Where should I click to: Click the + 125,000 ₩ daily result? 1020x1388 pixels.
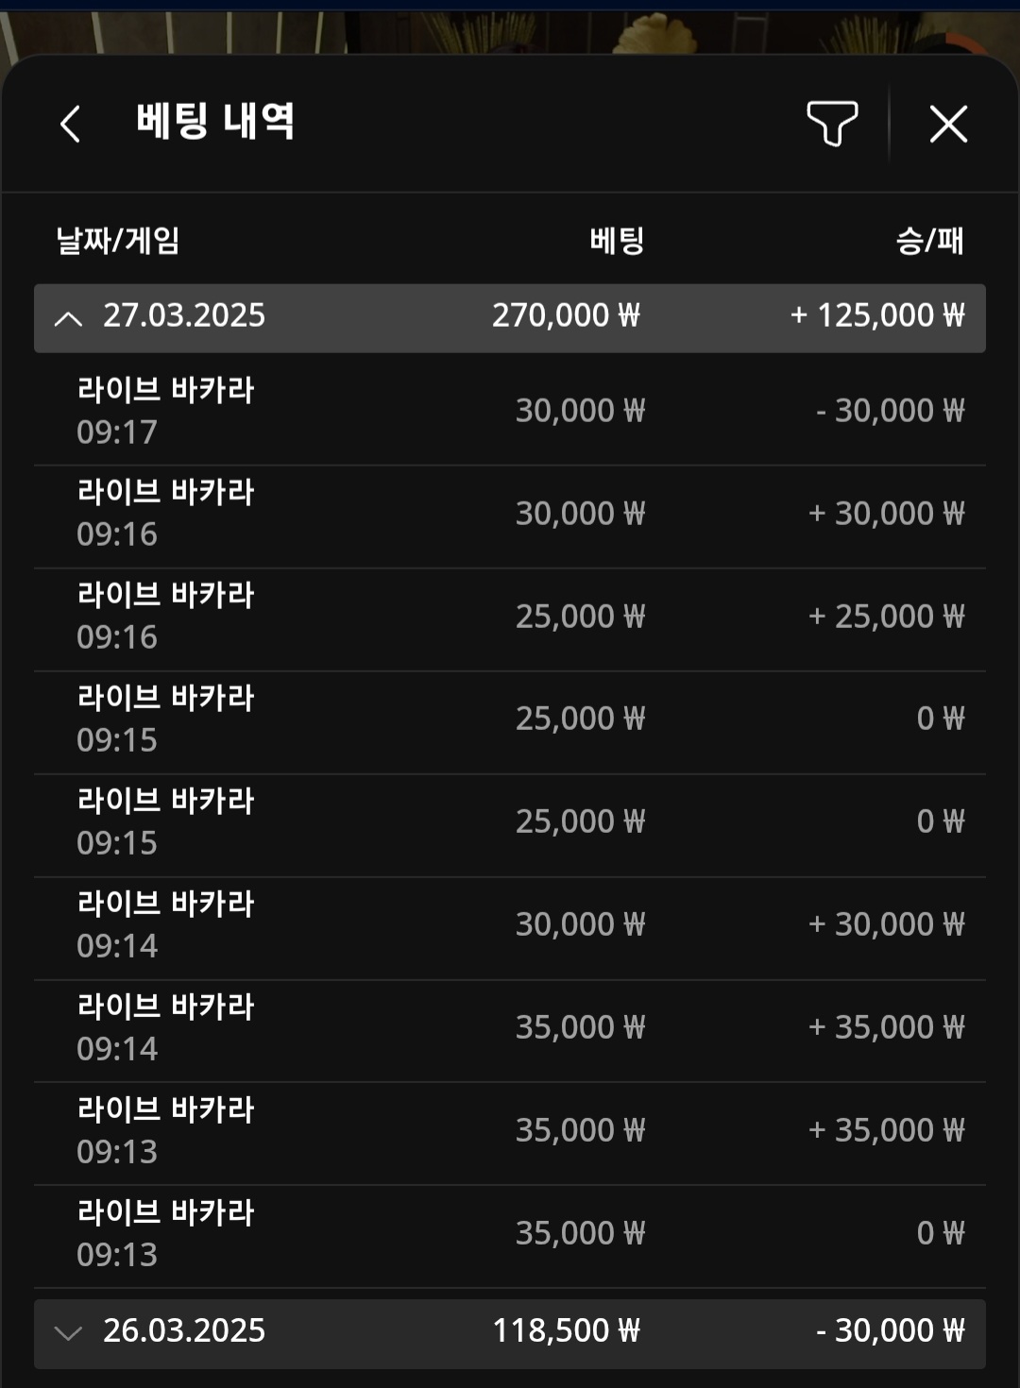pyautogui.click(x=877, y=315)
